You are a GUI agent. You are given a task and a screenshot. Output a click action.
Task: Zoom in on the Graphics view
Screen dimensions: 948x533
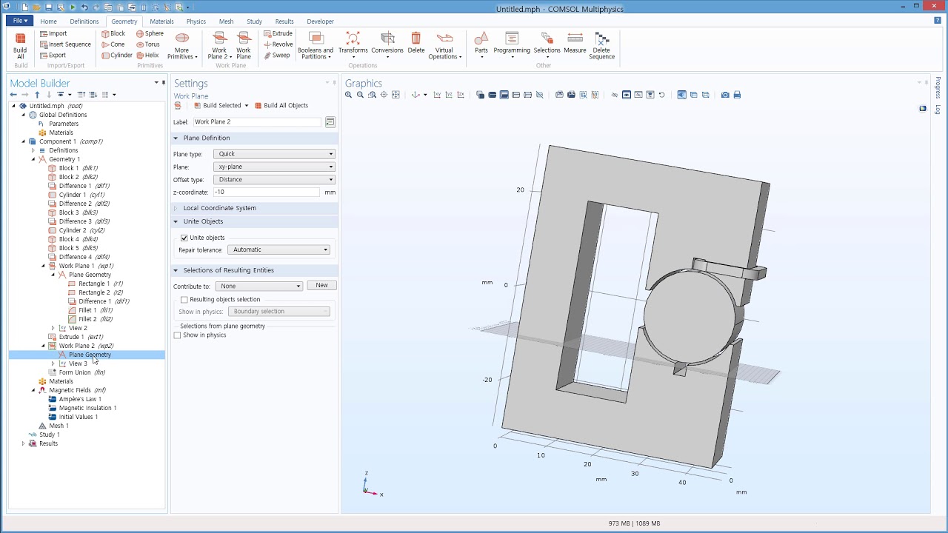[x=348, y=95]
